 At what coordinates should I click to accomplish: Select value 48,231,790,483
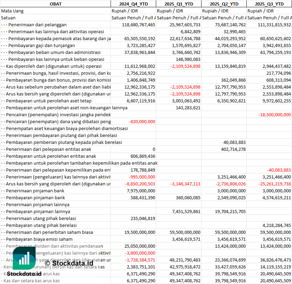pyautogui.click(x=185, y=259)
